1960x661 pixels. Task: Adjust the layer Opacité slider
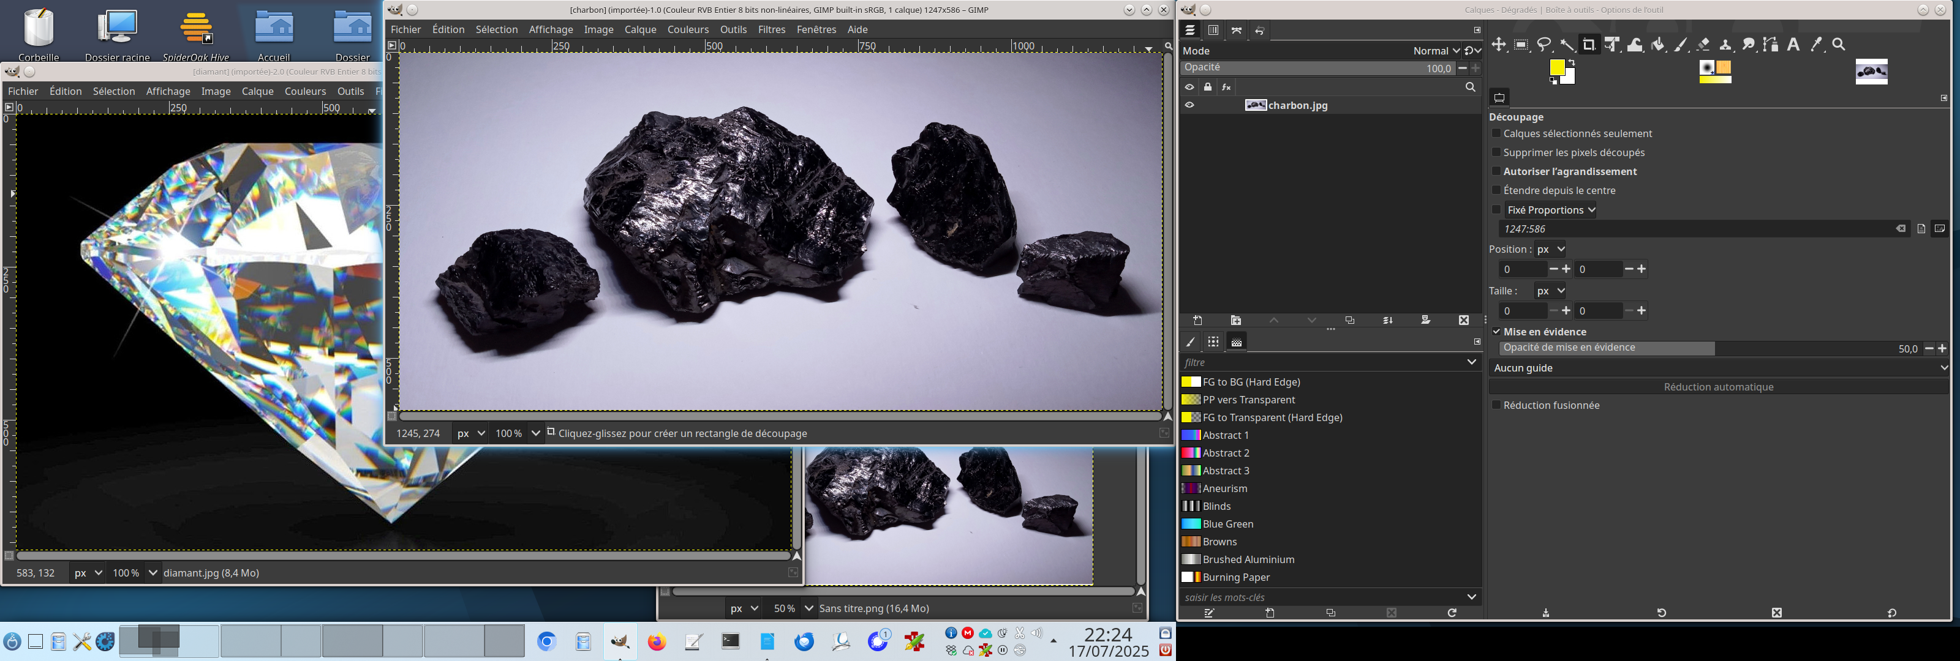click(x=1318, y=68)
